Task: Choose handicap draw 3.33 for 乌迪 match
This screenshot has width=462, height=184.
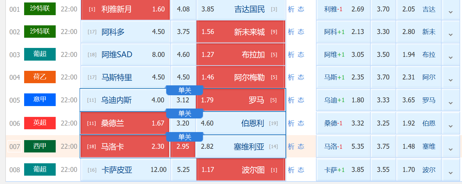Action: (383, 100)
